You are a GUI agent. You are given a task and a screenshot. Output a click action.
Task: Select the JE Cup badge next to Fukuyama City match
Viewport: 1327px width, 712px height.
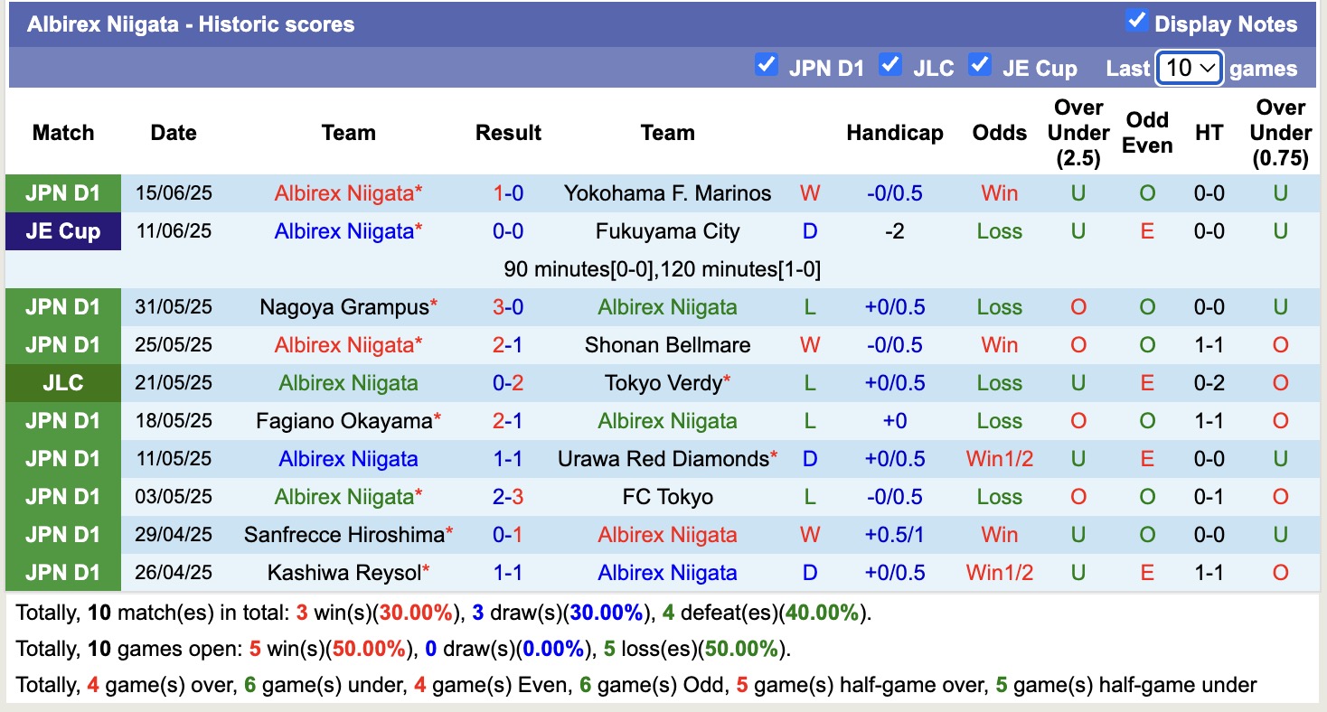coord(62,230)
